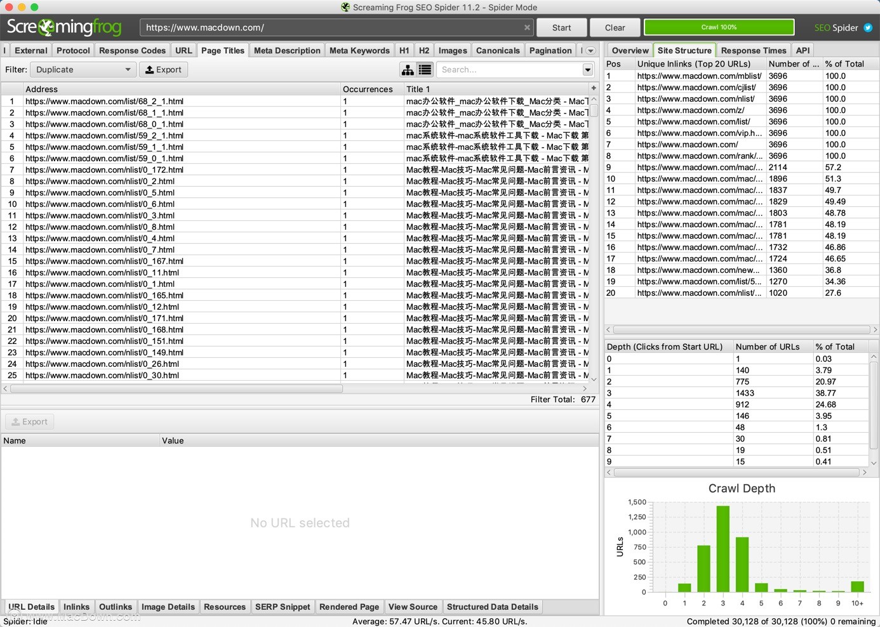Select the URL tab
The image size is (880, 627).
(183, 51)
